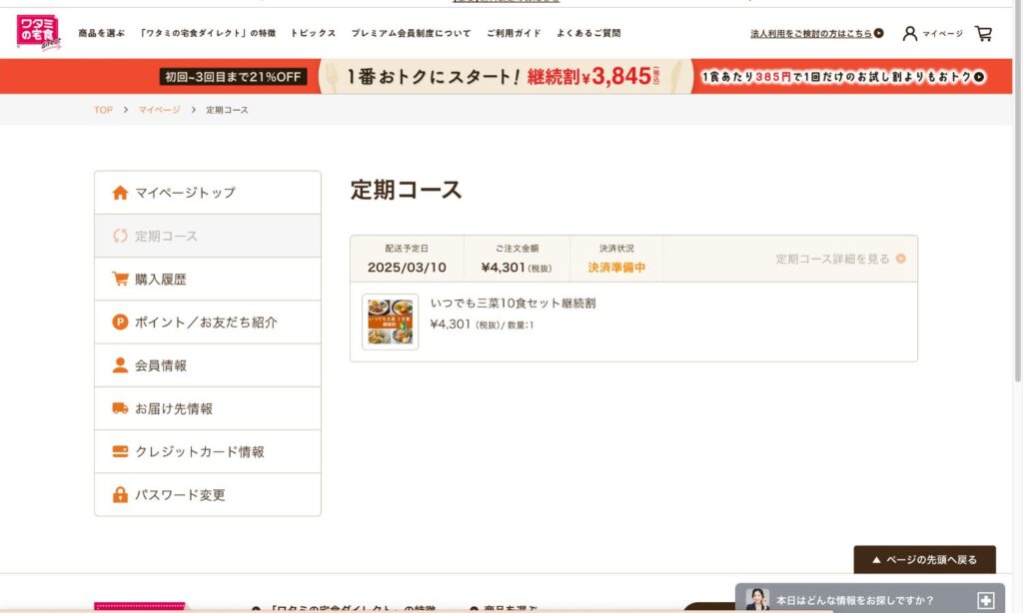1023x613 pixels.
Task: Click the 法人利用をご検討の方はこちら link
Action: click(816, 33)
